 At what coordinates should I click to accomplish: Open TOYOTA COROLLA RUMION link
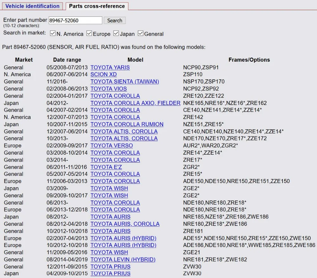[x=127, y=124]
